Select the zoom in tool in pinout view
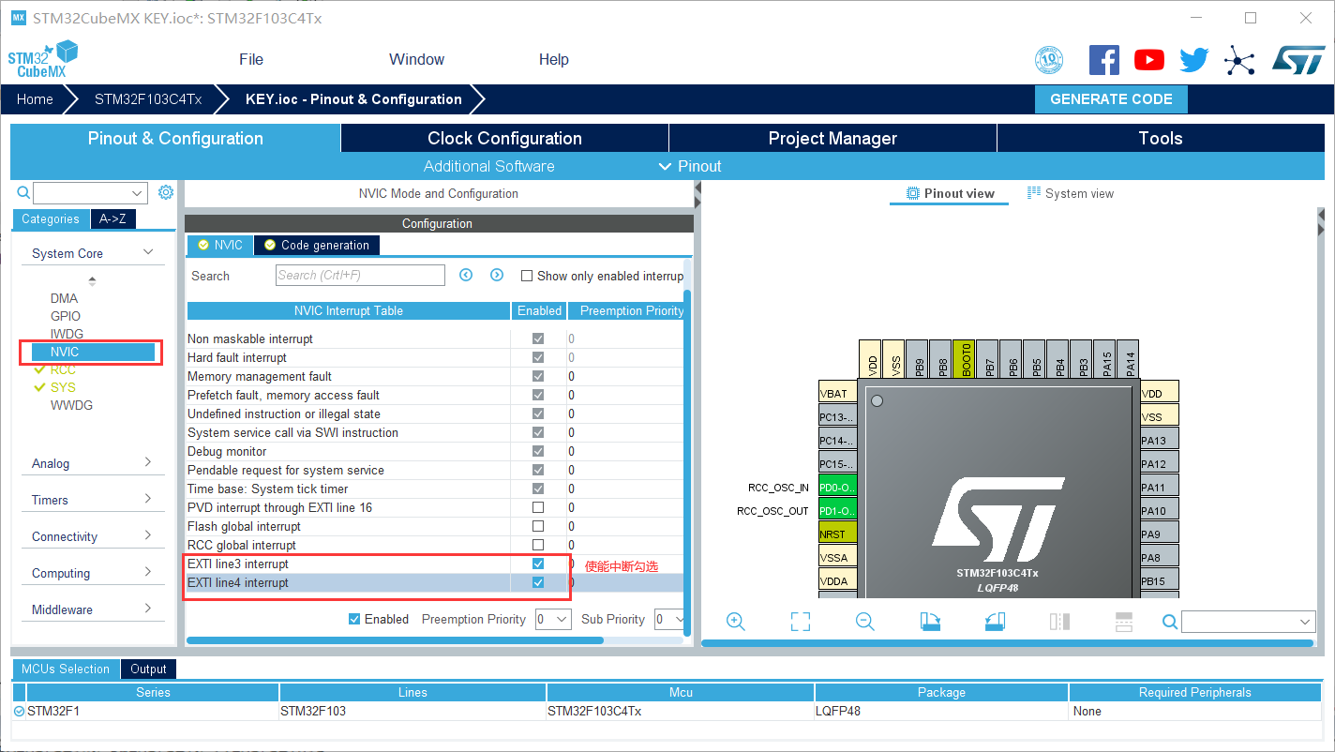1335x752 pixels. tap(736, 621)
